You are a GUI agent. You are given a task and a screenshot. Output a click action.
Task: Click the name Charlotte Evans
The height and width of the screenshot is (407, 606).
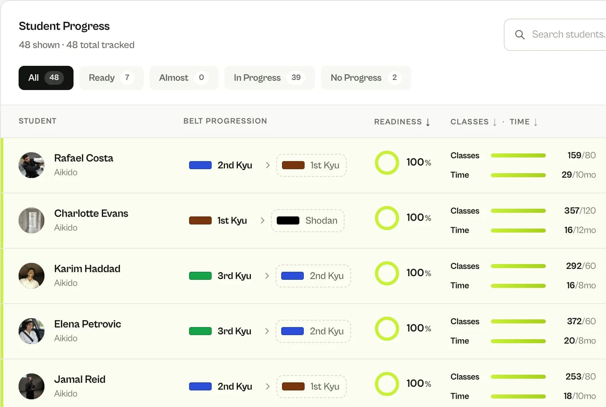(x=91, y=214)
